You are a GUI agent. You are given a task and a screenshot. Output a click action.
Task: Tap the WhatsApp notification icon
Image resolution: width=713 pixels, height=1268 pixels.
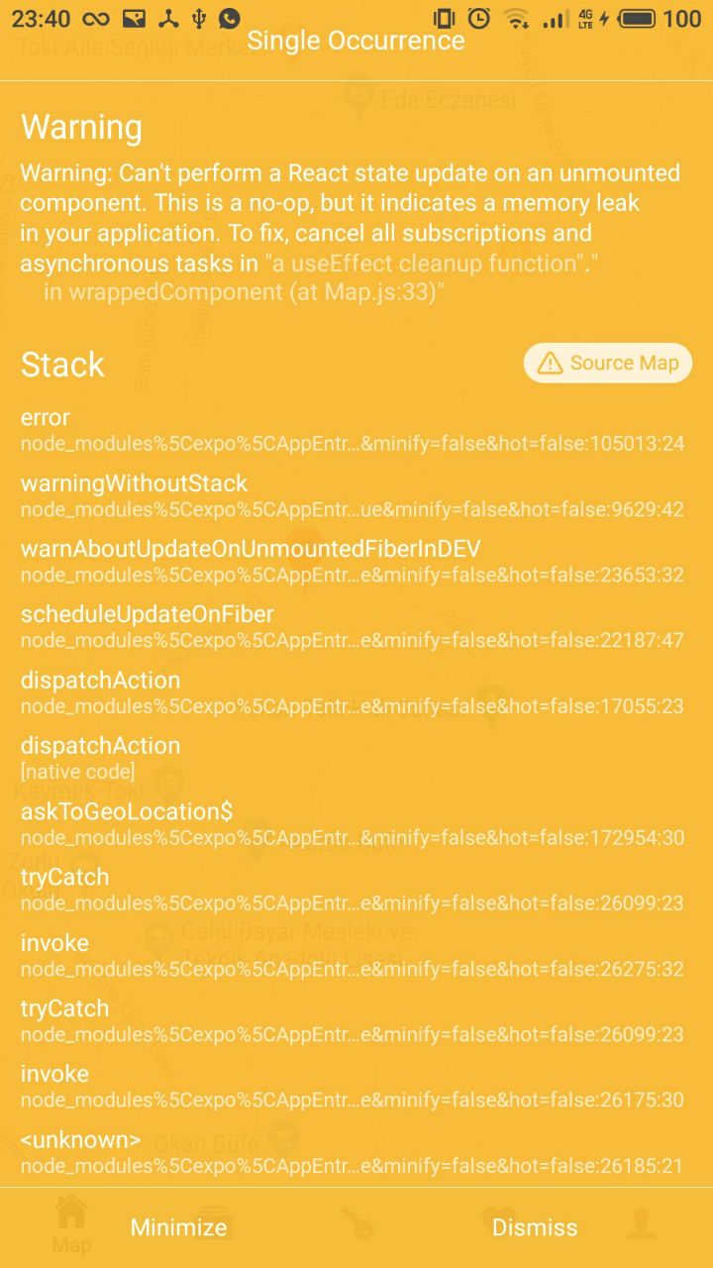click(230, 18)
